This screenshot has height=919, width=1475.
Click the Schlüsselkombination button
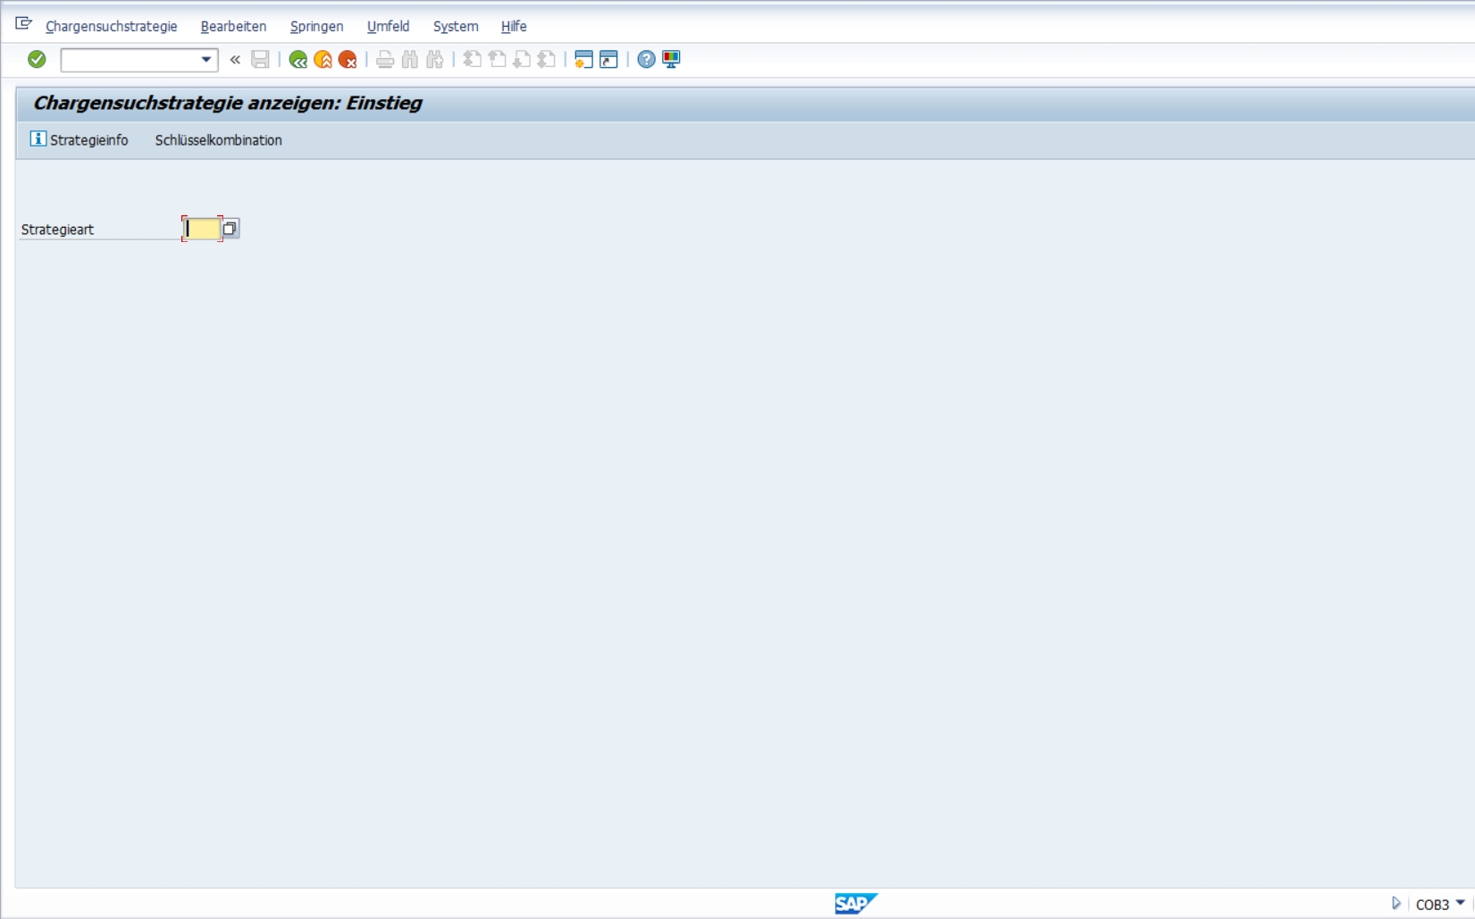click(218, 140)
